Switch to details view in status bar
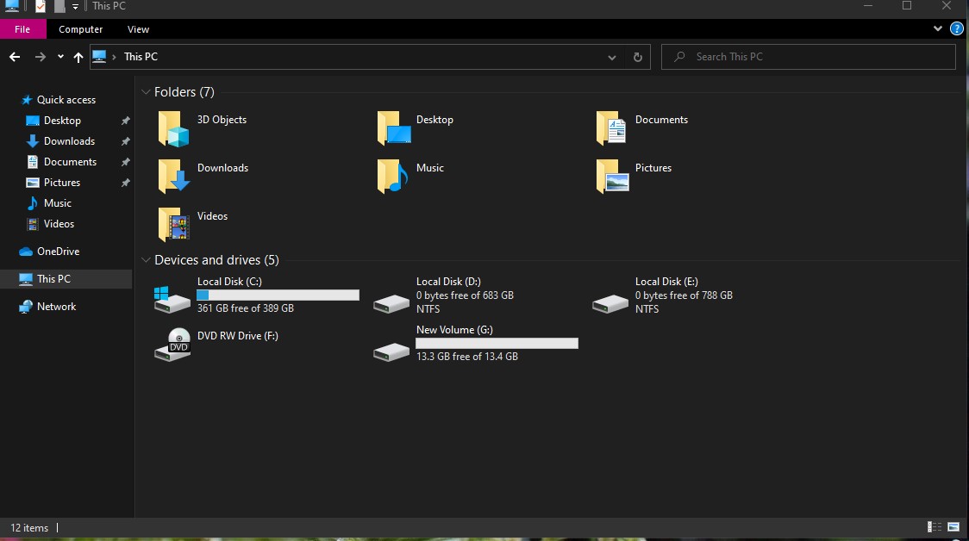The image size is (969, 541). tap(935, 527)
